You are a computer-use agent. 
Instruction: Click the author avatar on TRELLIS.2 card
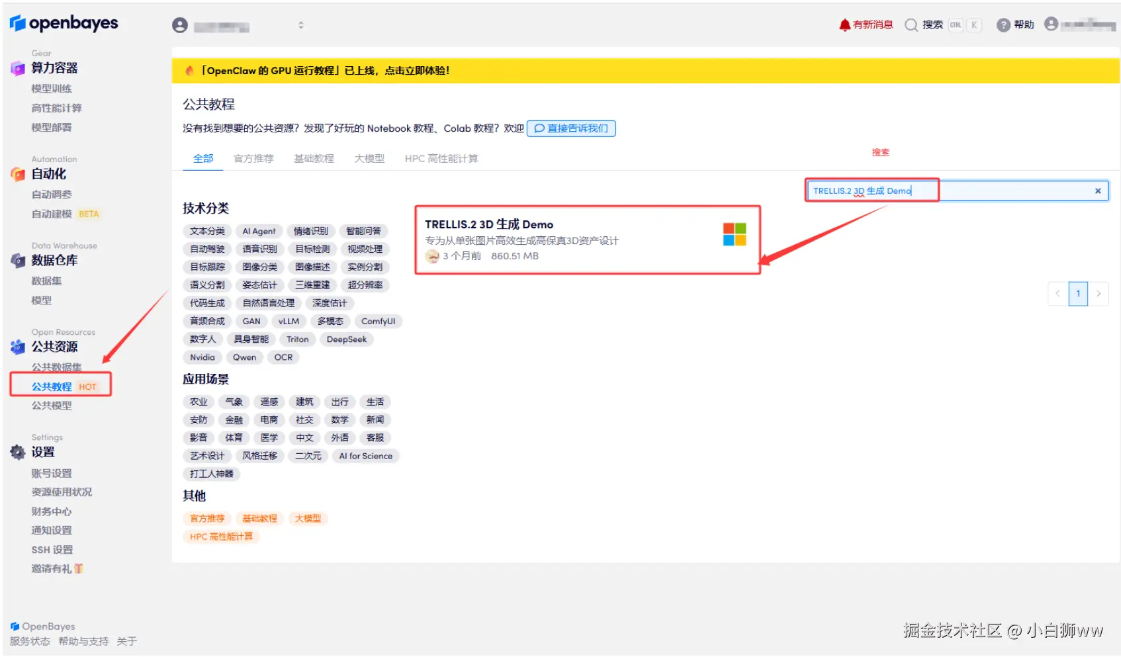click(x=432, y=257)
